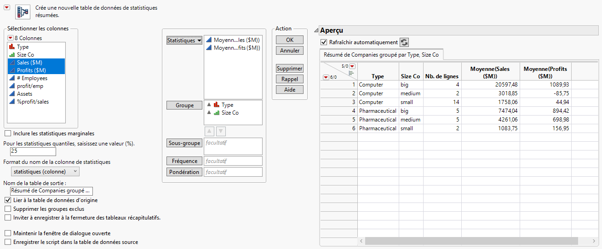
Task: Click the output table name field
Action: 51,191
